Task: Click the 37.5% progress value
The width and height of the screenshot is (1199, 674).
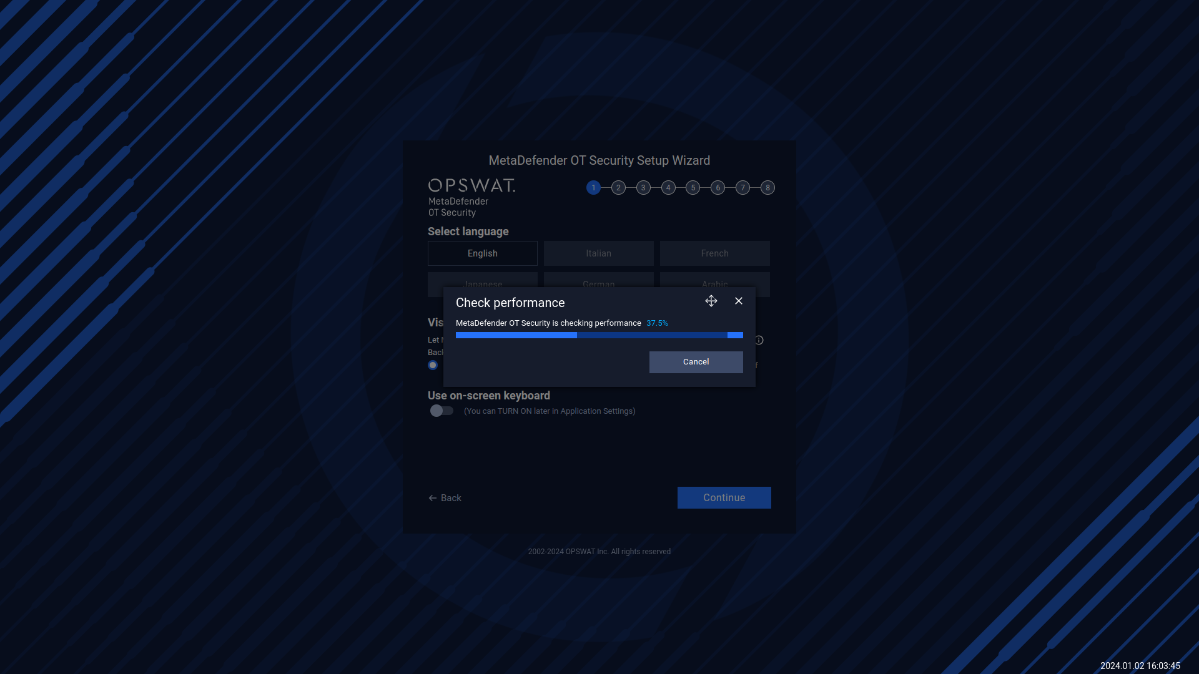Action: tap(657, 323)
